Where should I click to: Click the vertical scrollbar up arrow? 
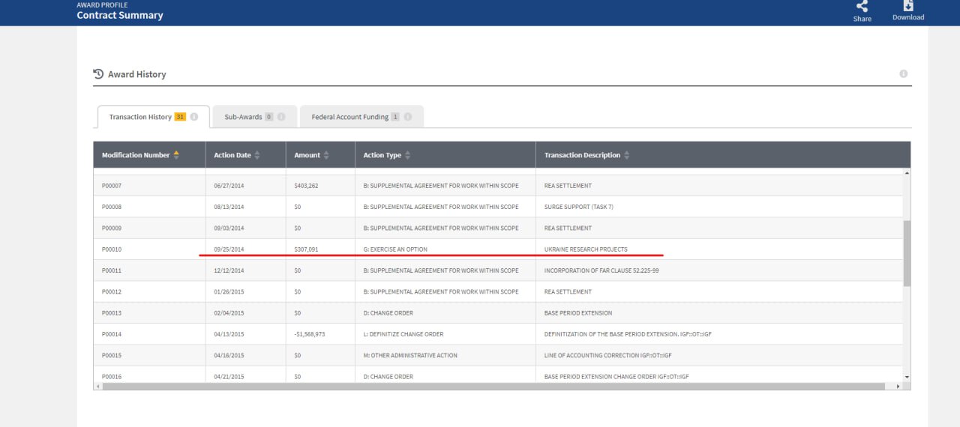pyautogui.click(x=907, y=173)
